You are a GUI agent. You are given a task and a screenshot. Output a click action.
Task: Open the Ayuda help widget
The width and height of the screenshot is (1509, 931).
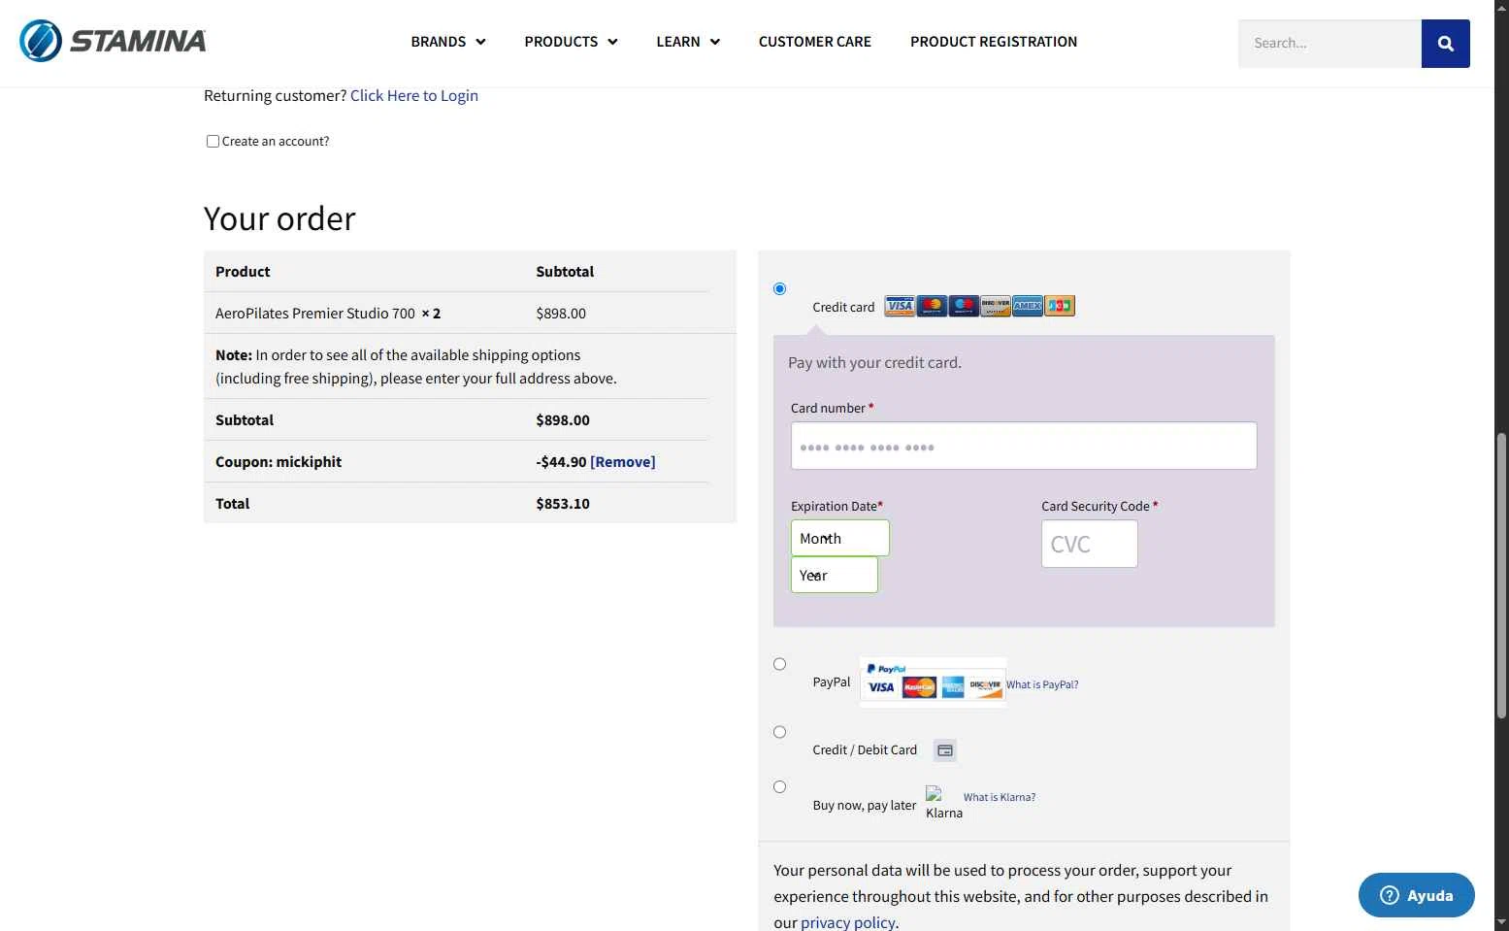coord(1416,895)
